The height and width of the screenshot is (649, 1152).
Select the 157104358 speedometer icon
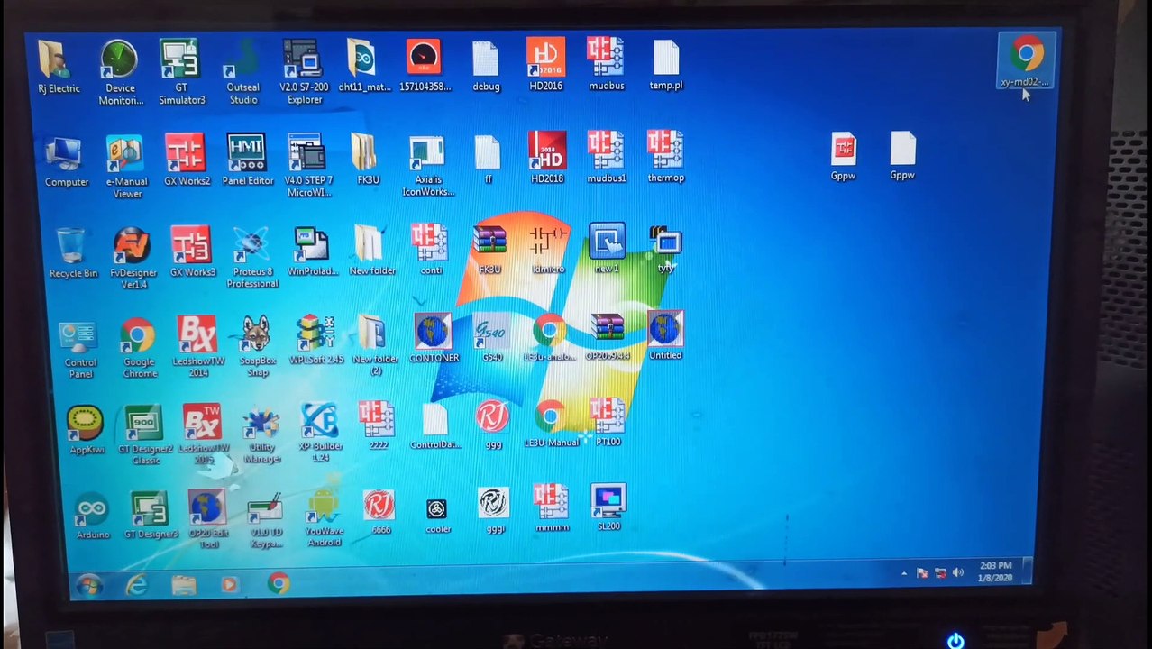pyautogui.click(x=423, y=66)
